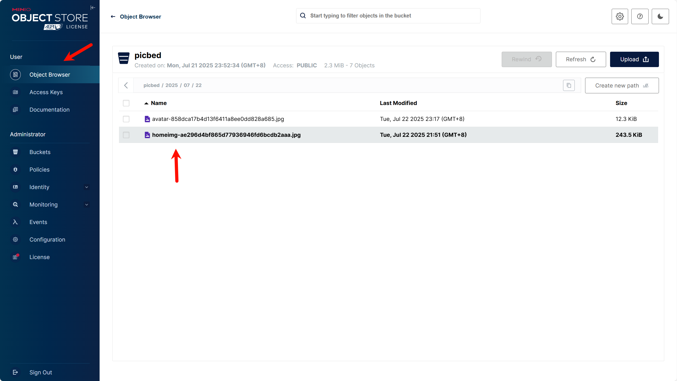The height and width of the screenshot is (381, 677).
Task: Tick the checkbox for the avatar jpg file
Action: [126, 119]
